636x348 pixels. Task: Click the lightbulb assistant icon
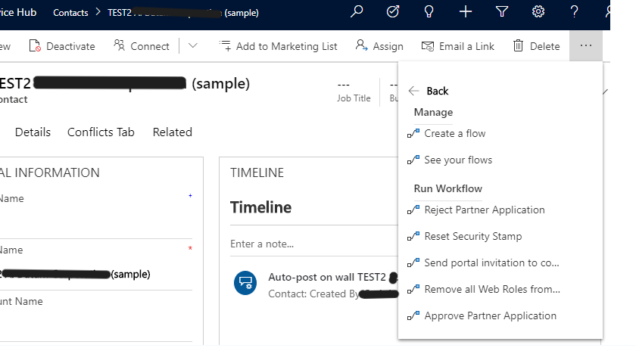[429, 11]
